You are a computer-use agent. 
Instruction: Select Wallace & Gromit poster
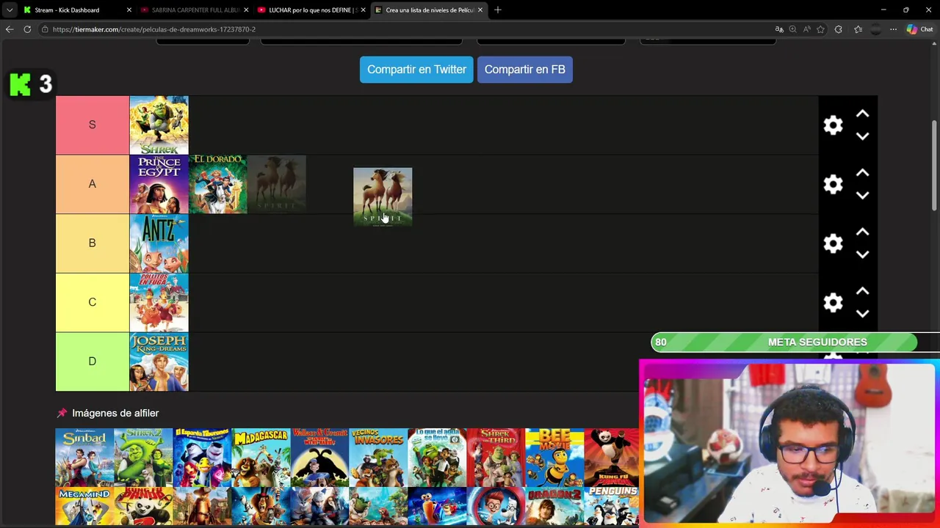click(x=319, y=458)
